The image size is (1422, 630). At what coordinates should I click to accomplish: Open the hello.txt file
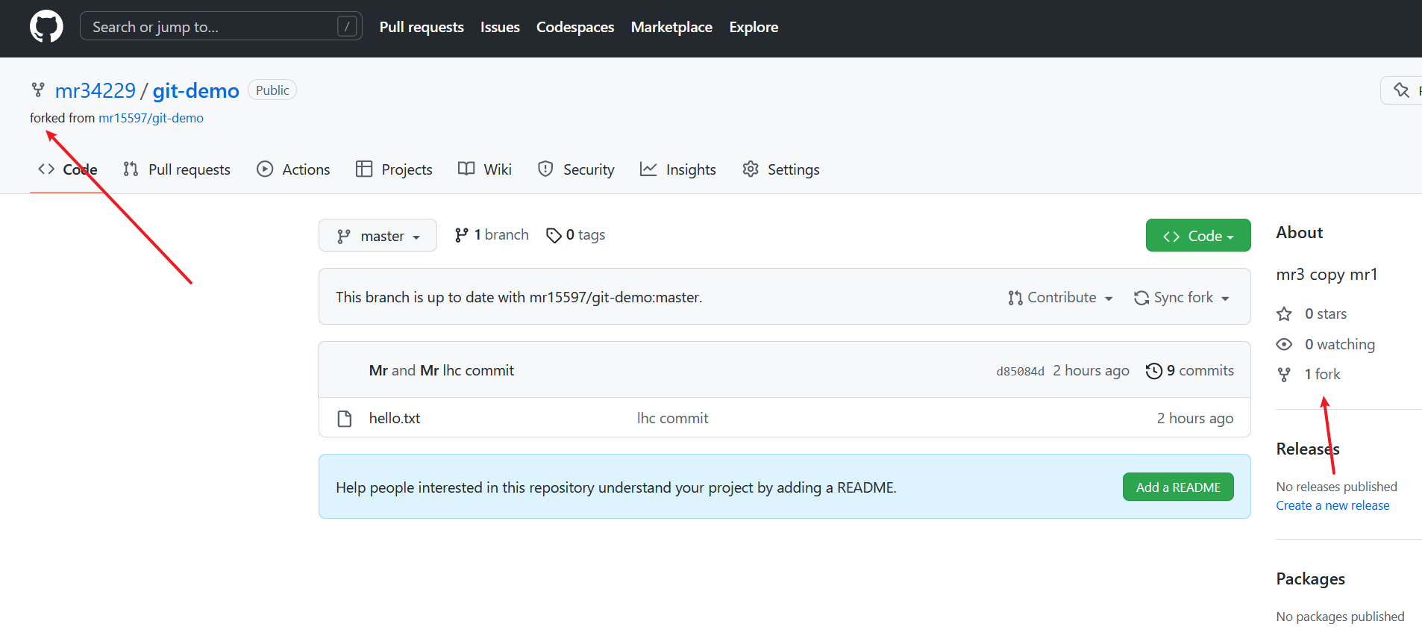coord(395,418)
